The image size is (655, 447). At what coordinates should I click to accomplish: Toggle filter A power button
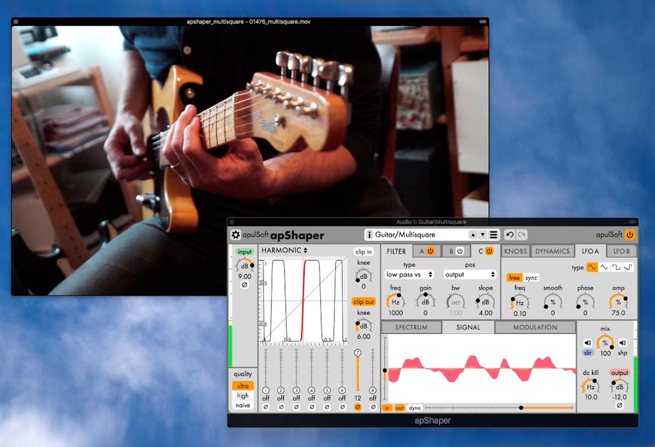(x=431, y=251)
